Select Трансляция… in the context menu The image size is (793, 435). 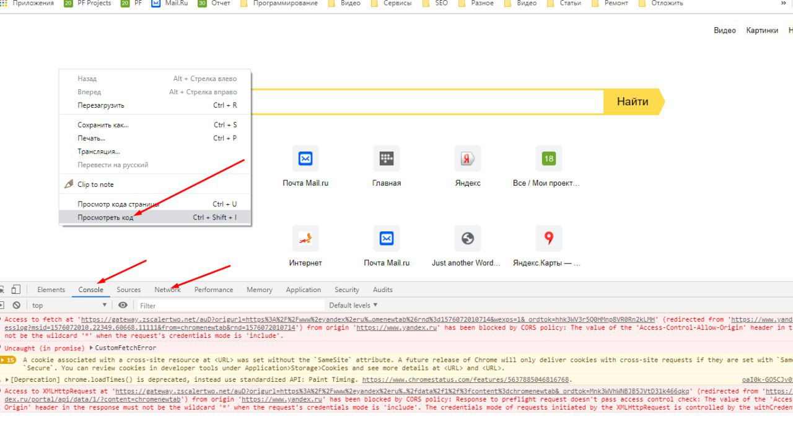(x=155, y=152)
